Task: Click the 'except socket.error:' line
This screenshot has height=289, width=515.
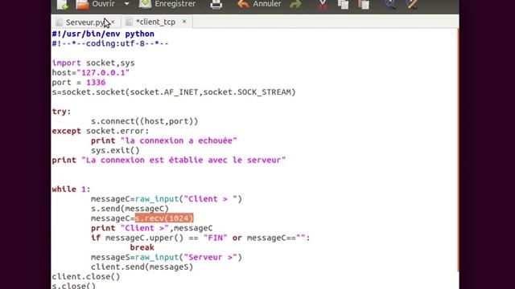Action: click(x=101, y=131)
